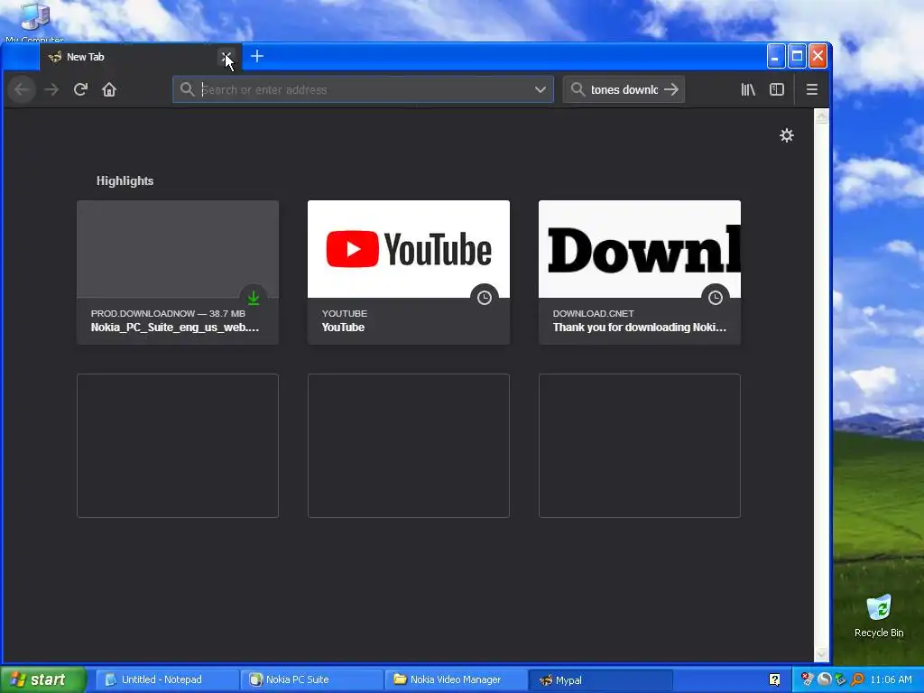924x693 pixels.
Task: Open the home page icon
Action: 109,89
